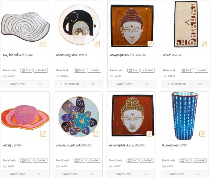
Task: Edit the Buddha decor KW20 photo
Action: click(149, 134)
